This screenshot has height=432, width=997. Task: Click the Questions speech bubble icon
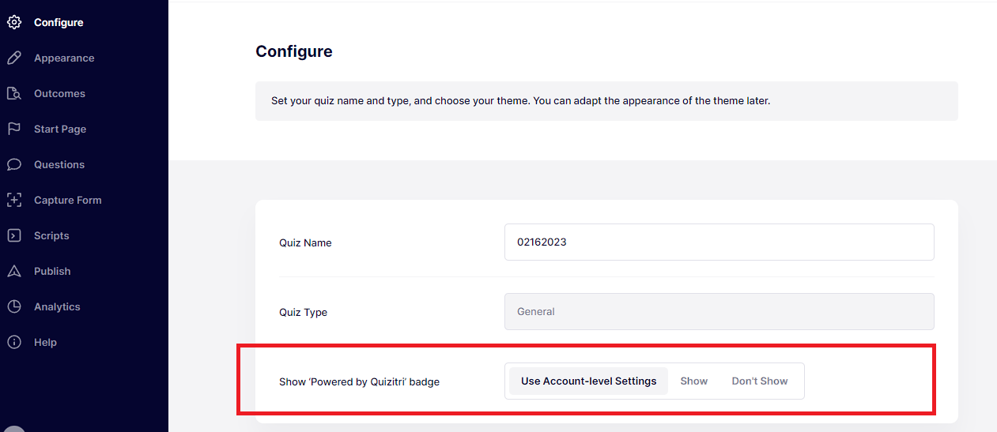[x=13, y=164]
